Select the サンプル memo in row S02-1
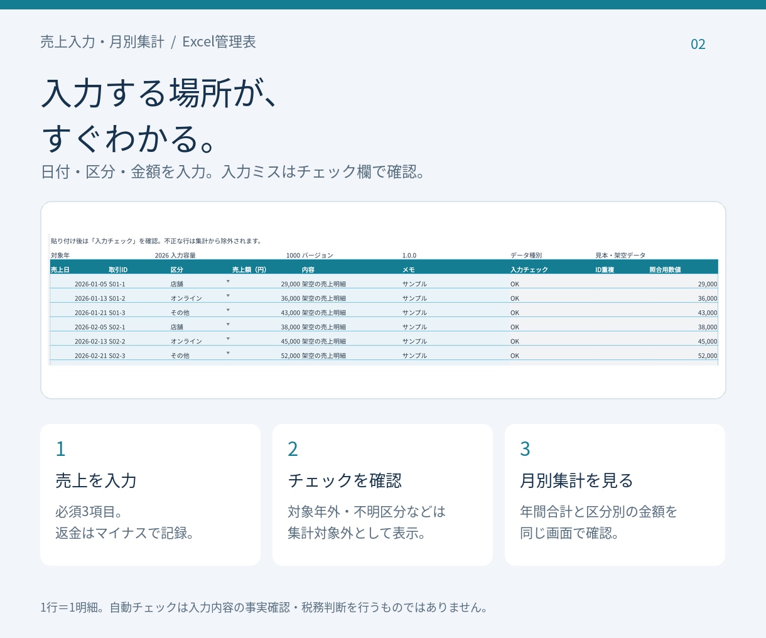Viewport: 766px width, 638px height. click(x=415, y=327)
